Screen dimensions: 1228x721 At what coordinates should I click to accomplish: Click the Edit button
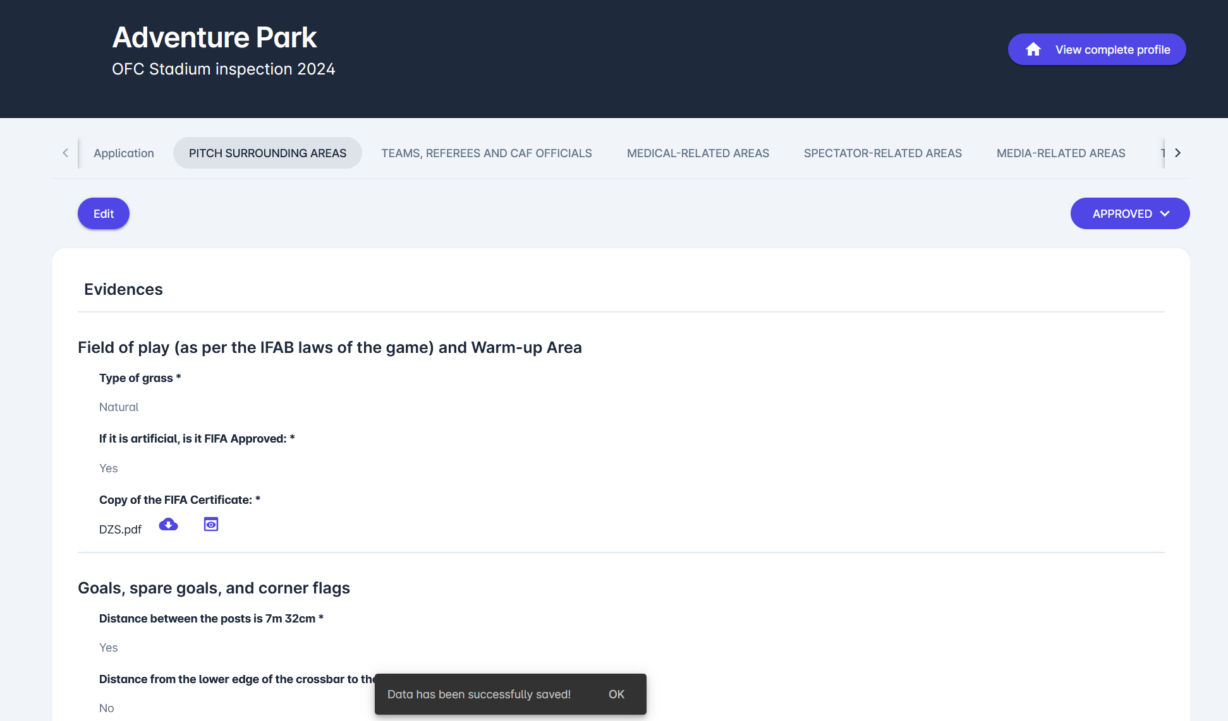pyautogui.click(x=104, y=214)
